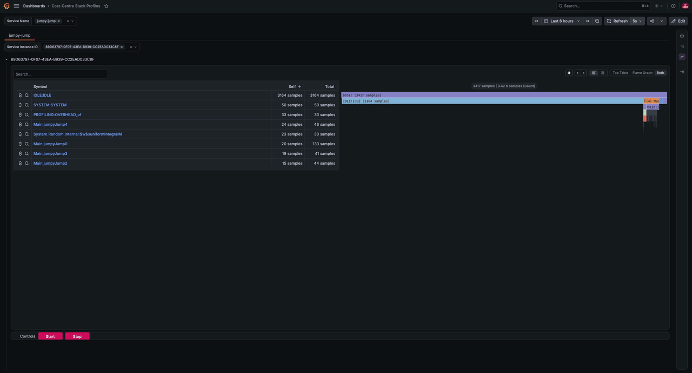Search icon in Main:jumpyJump2 row

point(26,164)
